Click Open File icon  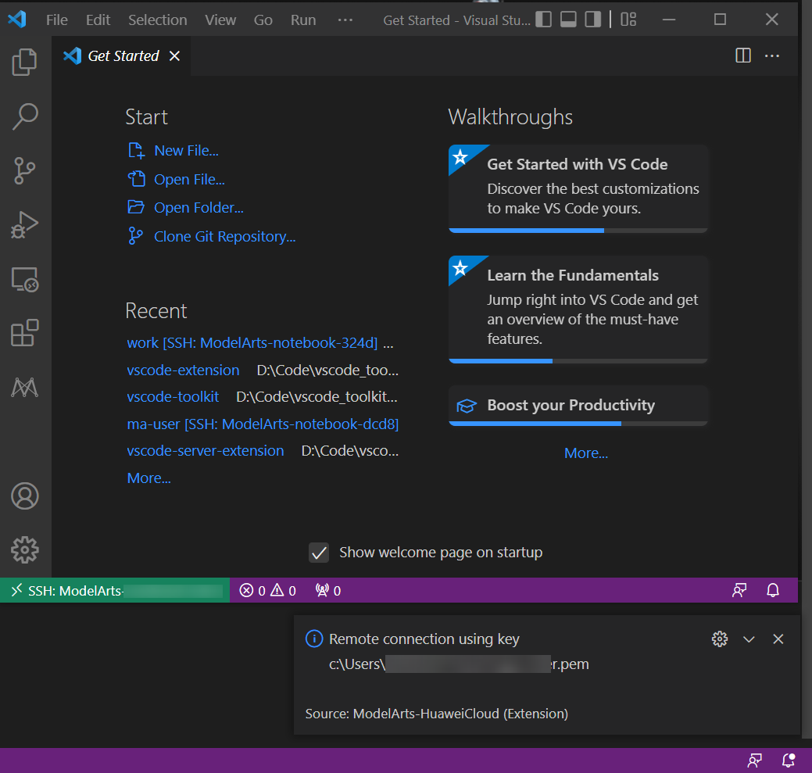(137, 179)
